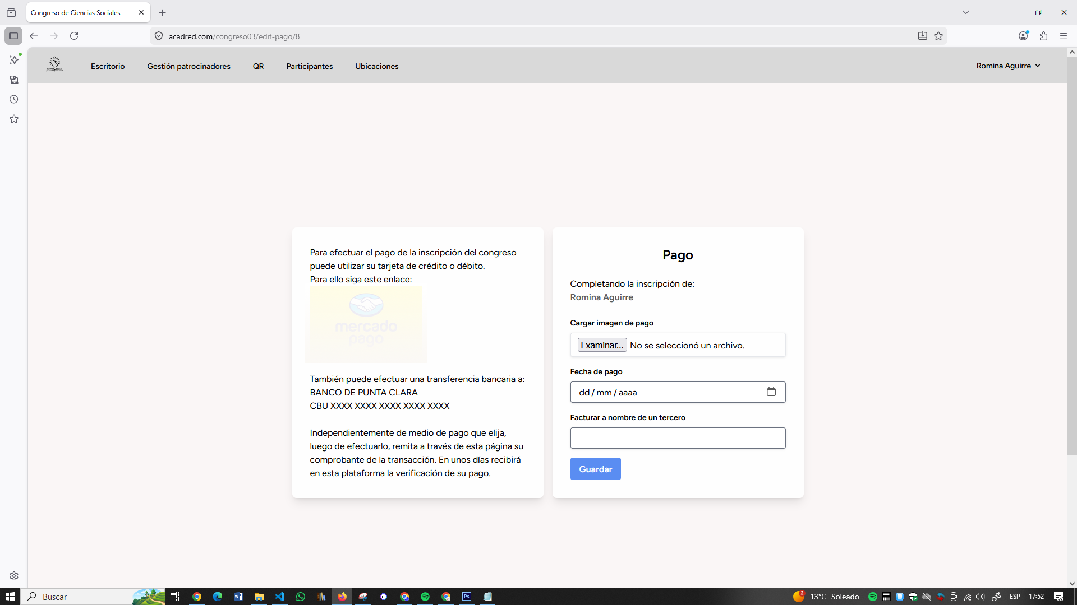Screen dimensions: 1077x605
Task: Open the History sidebar panel
Action: click(14, 99)
